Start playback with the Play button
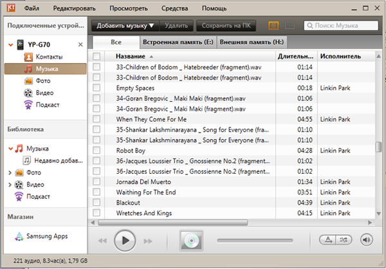The width and height of the screenshot is (386, 269). click(x=125, y=241)
